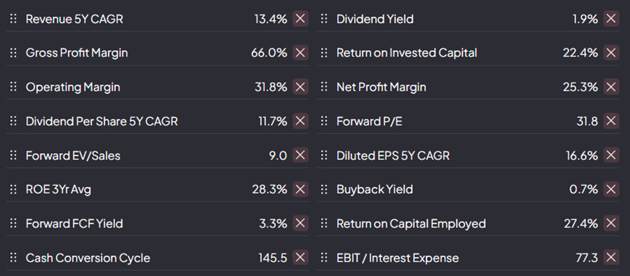Click the Diluted EPS 5Y CAGR label
The height and width of the screenshot is (276, 630).
393,155
